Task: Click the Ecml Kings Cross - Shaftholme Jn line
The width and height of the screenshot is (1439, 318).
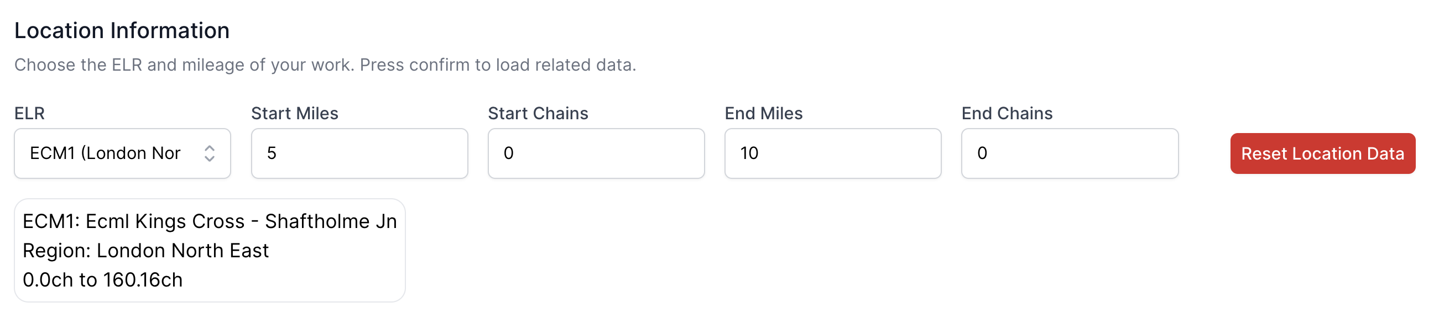Action: tap(210, 221)
